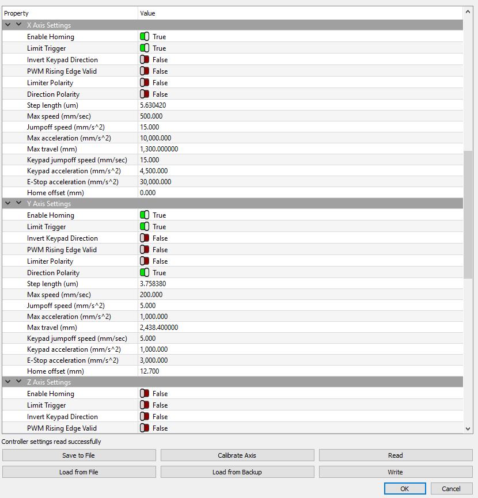Restore settings with Load from Backup
This screenshot has width=478, height=498.
pos(237,471)
